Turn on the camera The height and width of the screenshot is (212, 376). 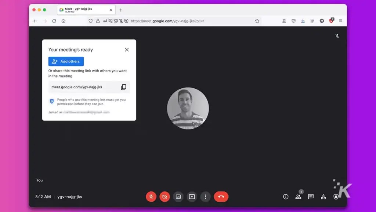pyautogui.click(x=164, y=197)
